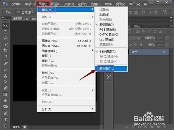Expand the 调整(J) submenu
The width and height of the screenshot is (174, 130).
(66, 17)
